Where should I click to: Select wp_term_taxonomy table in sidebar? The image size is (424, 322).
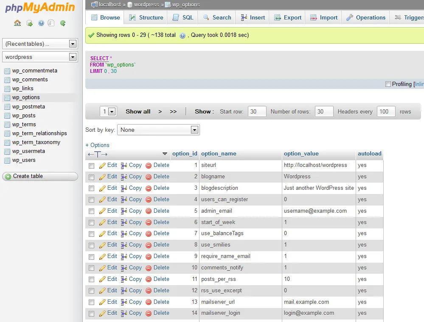click(x=36, y=142)
